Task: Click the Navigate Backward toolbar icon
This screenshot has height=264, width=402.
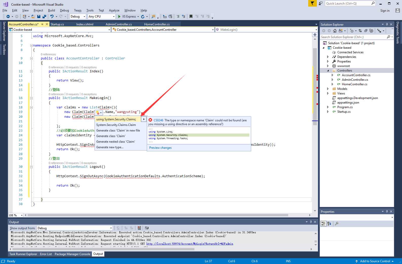Action: click(x=8, y=16)
